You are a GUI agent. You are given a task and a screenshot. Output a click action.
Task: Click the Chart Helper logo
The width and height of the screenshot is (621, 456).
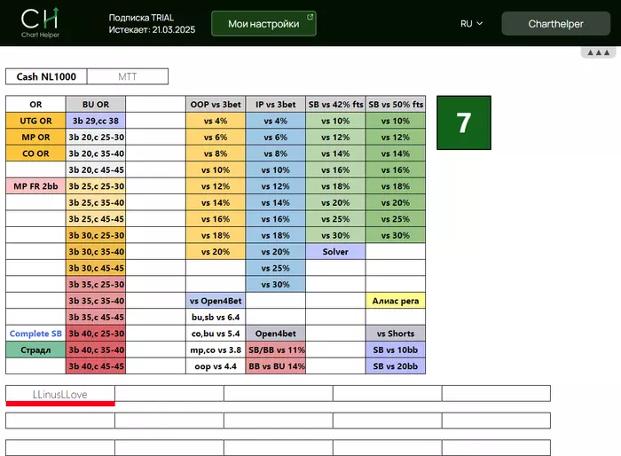(41, 23)
